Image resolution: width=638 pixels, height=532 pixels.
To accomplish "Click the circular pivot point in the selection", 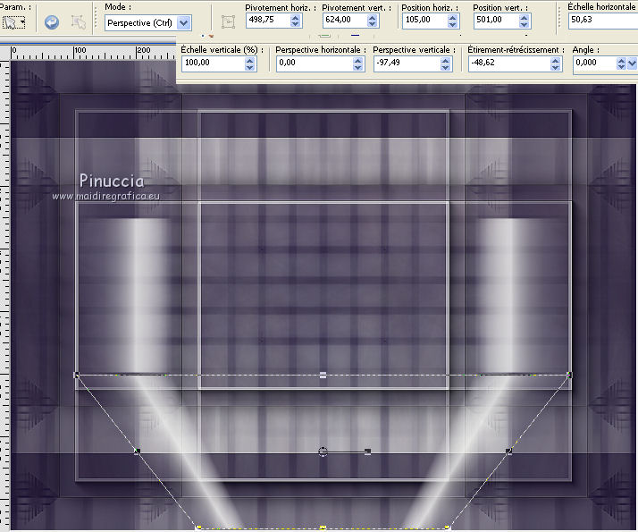I will tap(323, 452).
